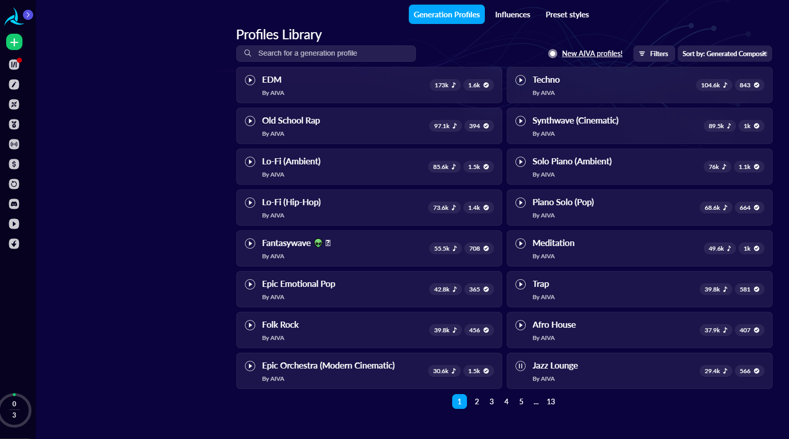Screen dimensions: 789x439
Task: Click the download quota circle showing 0 of 3
Action: (14, 410)
